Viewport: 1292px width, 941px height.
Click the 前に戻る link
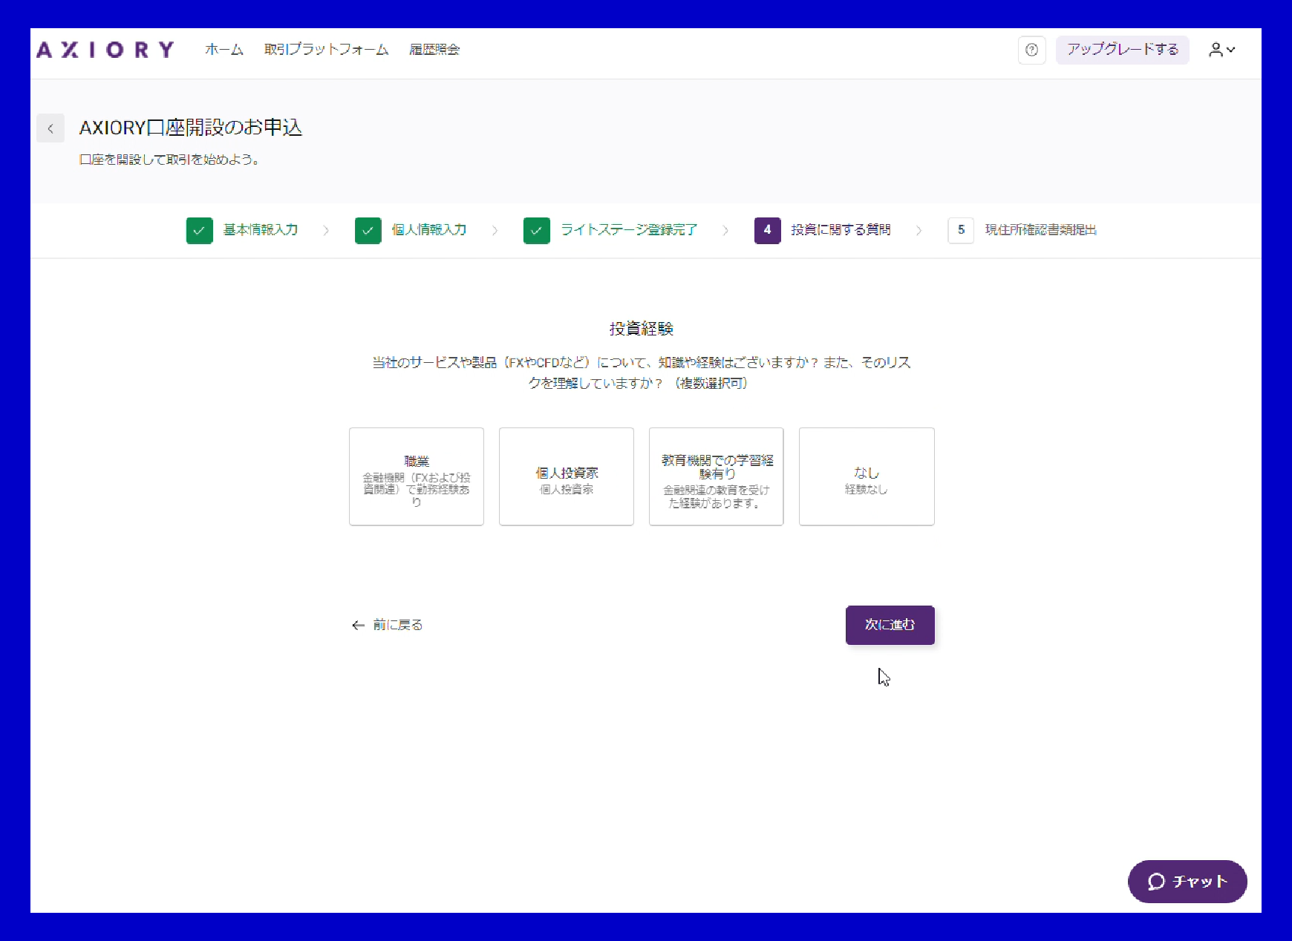387,626
